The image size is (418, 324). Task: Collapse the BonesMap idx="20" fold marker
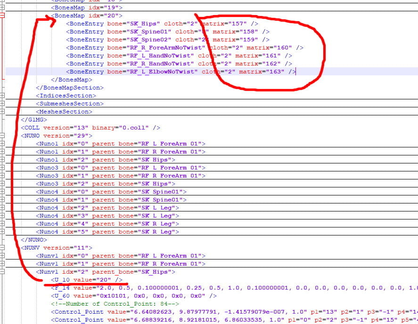[2, 16]
